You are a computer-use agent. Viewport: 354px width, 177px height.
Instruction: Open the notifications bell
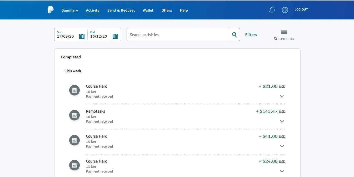coord(272,10)
